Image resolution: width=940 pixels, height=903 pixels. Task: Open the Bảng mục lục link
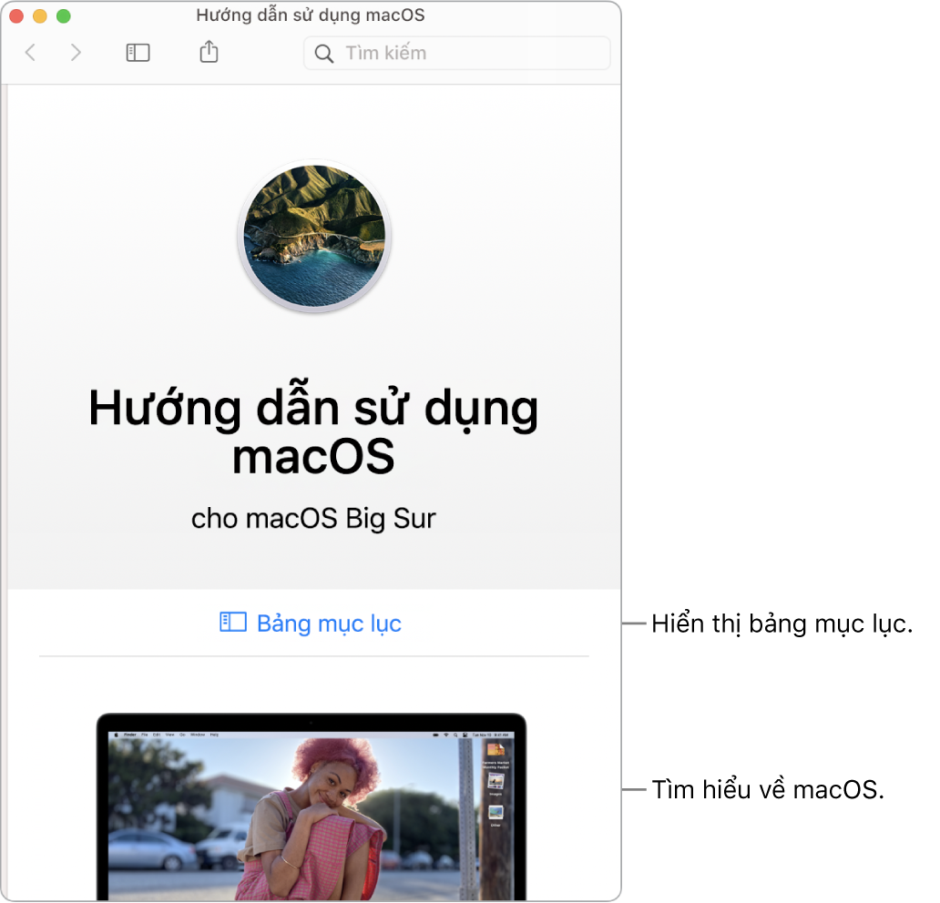329,623
